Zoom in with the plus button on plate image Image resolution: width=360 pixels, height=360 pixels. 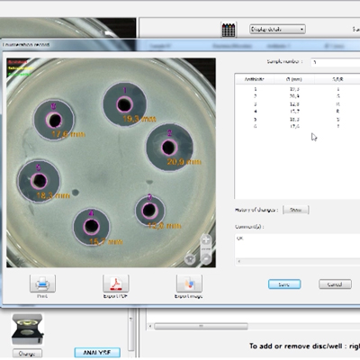tap(206, 240)
